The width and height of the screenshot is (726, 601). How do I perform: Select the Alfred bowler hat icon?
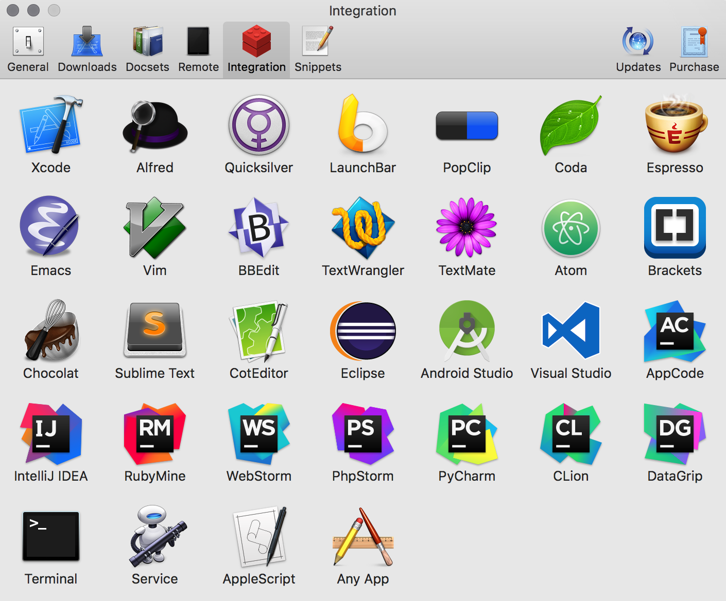(x=154, y=125)
